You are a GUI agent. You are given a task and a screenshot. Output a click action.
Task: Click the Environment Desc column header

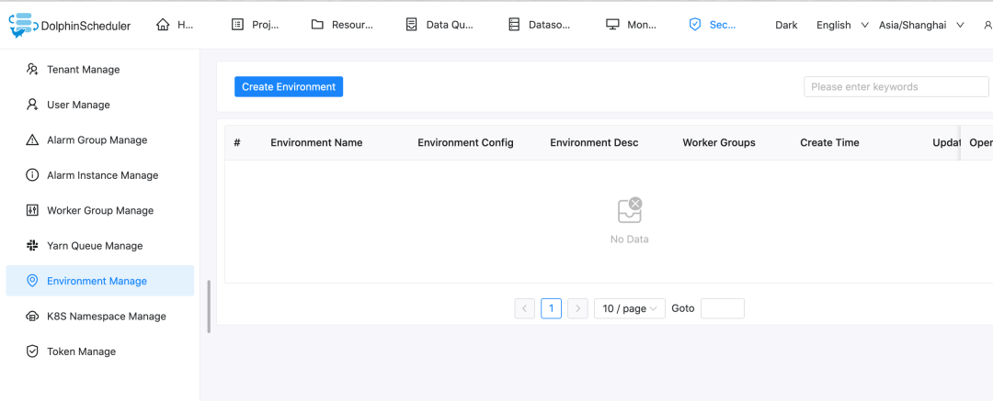click(594, 143)
